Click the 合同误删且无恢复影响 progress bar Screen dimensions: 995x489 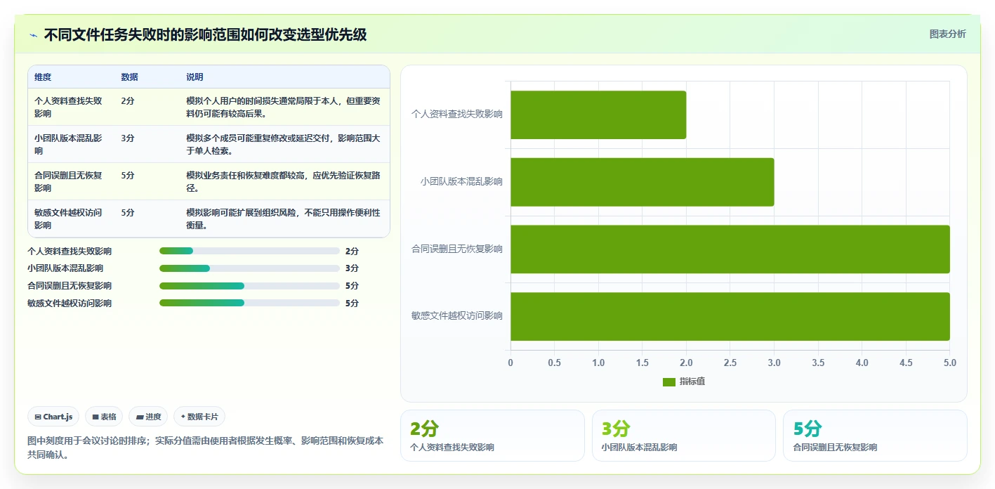pos(249,286)
